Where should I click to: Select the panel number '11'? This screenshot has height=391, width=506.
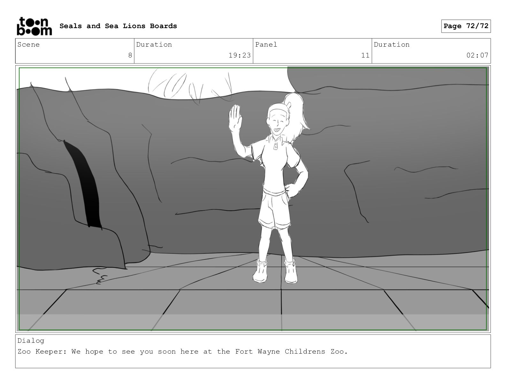point(365,55)
